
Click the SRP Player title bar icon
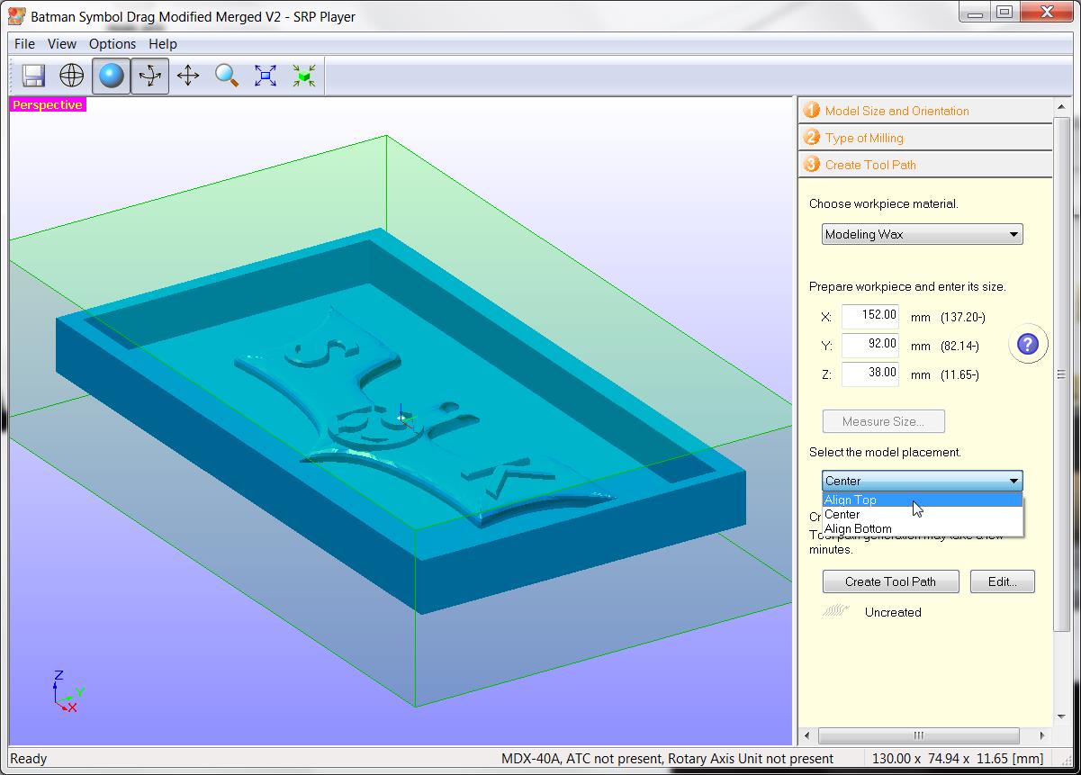point(16,16)
